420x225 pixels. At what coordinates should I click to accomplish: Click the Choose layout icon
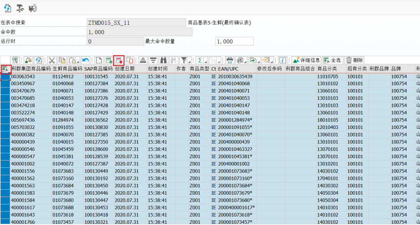click(266, 60)
